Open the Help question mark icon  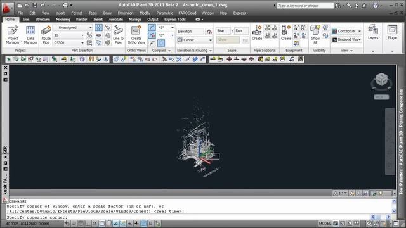click(x=376, y=6)
